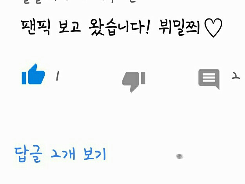This screenshot has width=245, height=184.
Task: Click the 2개 text in the reply link
Action: [63, 154]
